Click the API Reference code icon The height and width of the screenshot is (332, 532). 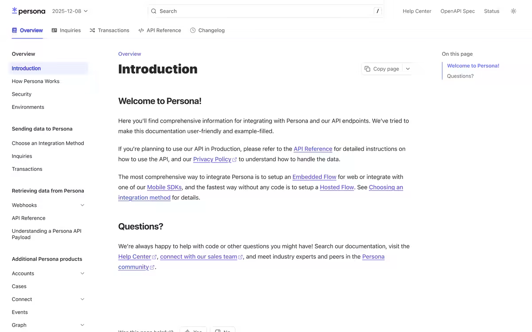[141, 31]
